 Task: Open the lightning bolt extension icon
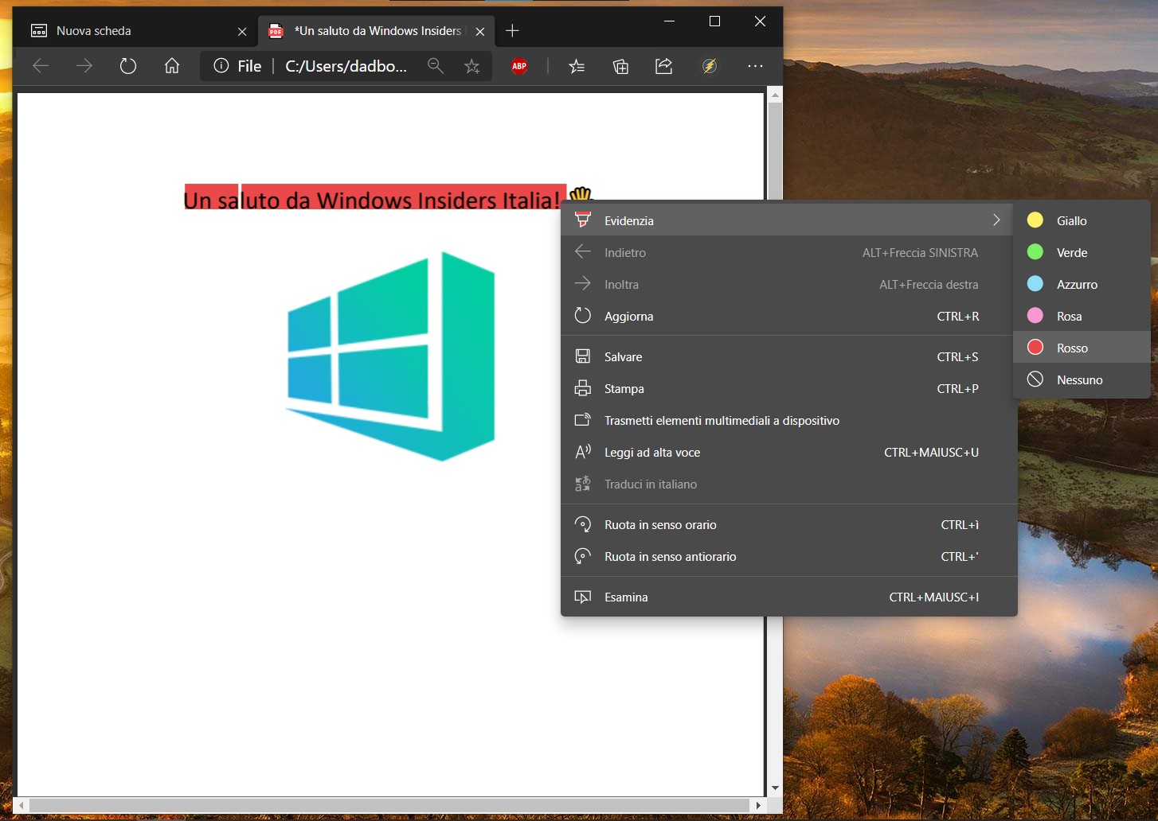(x=709, y=66)
